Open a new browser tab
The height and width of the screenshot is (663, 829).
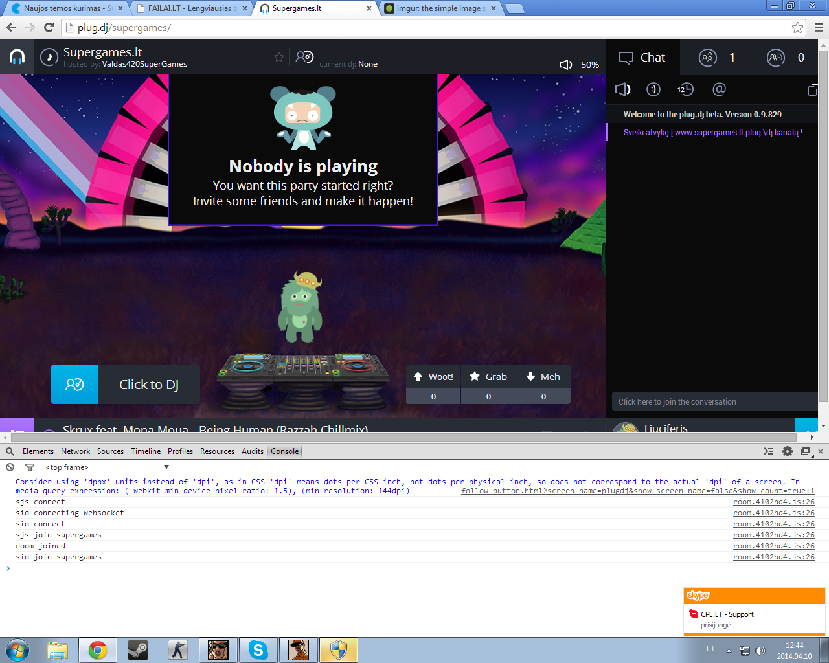515,8
